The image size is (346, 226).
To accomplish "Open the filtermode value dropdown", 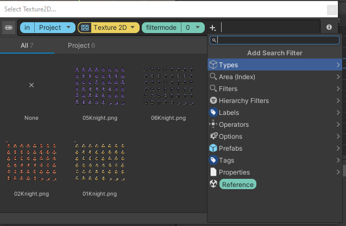I will (199, 27).
